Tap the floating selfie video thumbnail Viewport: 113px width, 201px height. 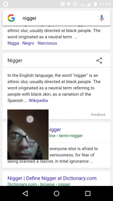point(28,135)
